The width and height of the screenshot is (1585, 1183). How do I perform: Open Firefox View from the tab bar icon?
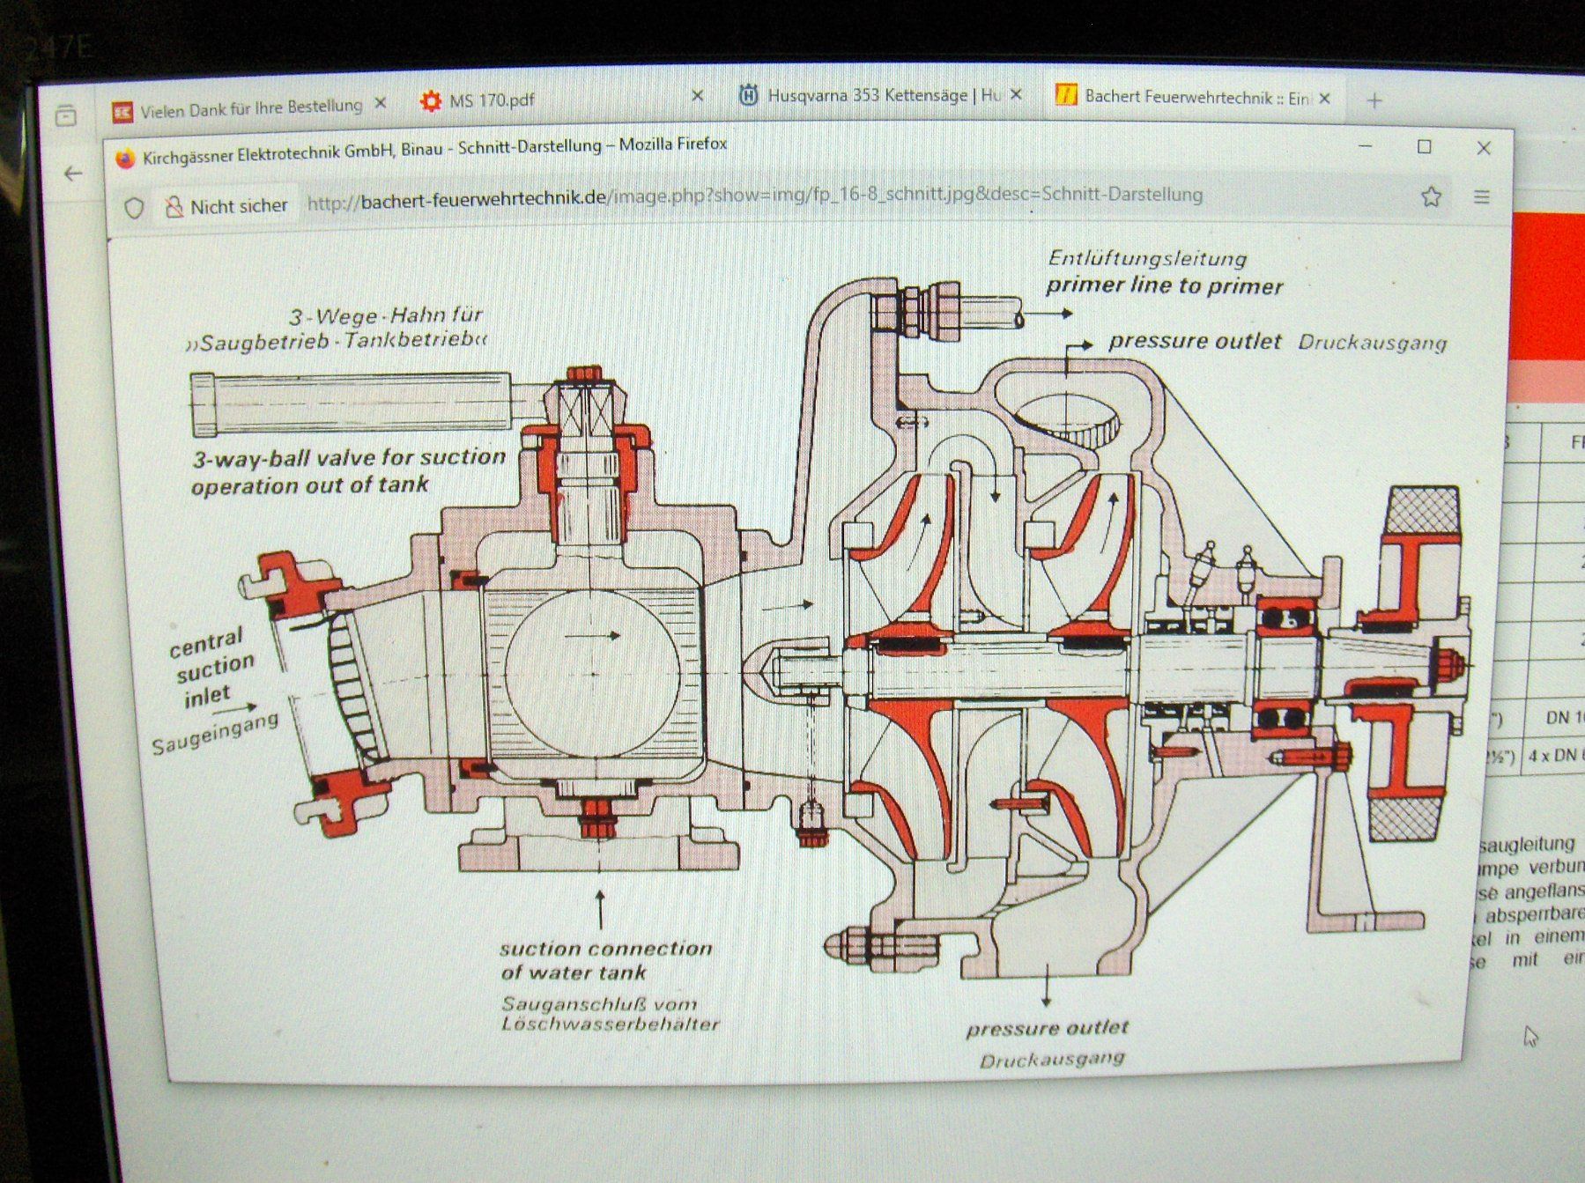(x=66, y=115)
